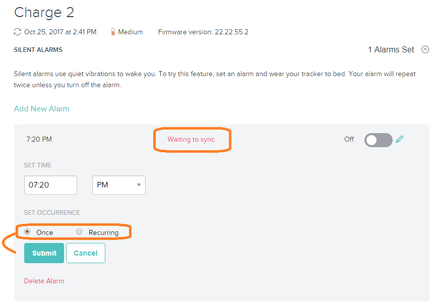Click the SILENT ALARMS heading
433x306 pixels.
[38, 50]
